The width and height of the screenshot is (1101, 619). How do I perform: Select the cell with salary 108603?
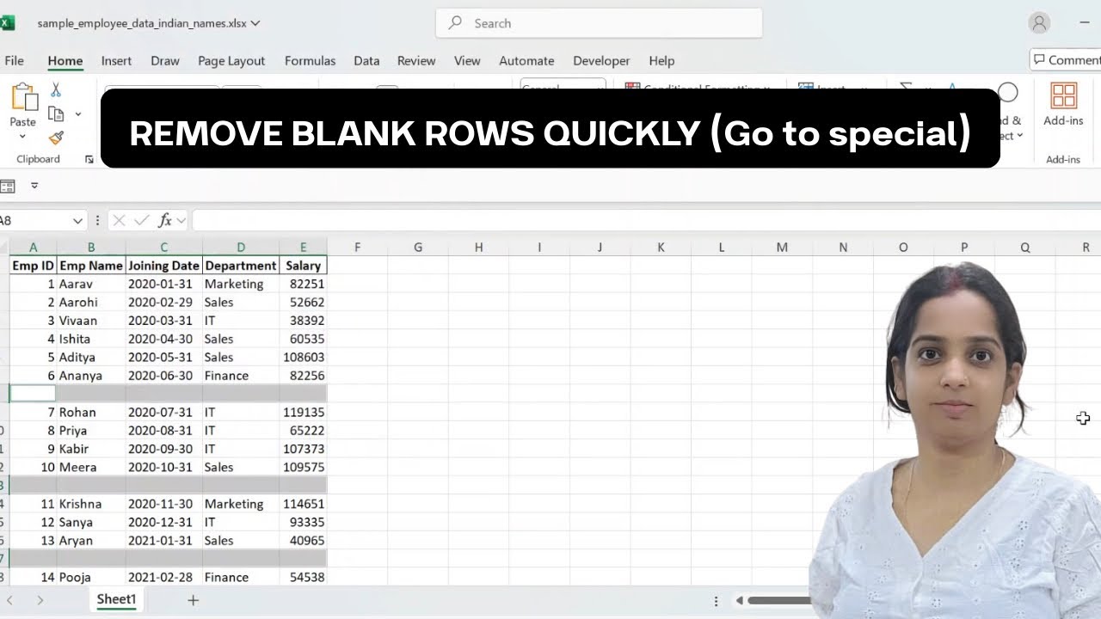(x=303, y=357)
